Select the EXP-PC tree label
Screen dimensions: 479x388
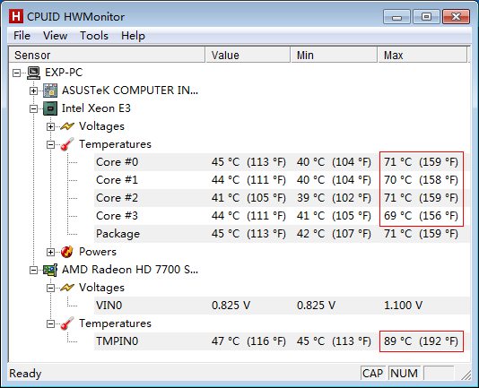(64, 73)
